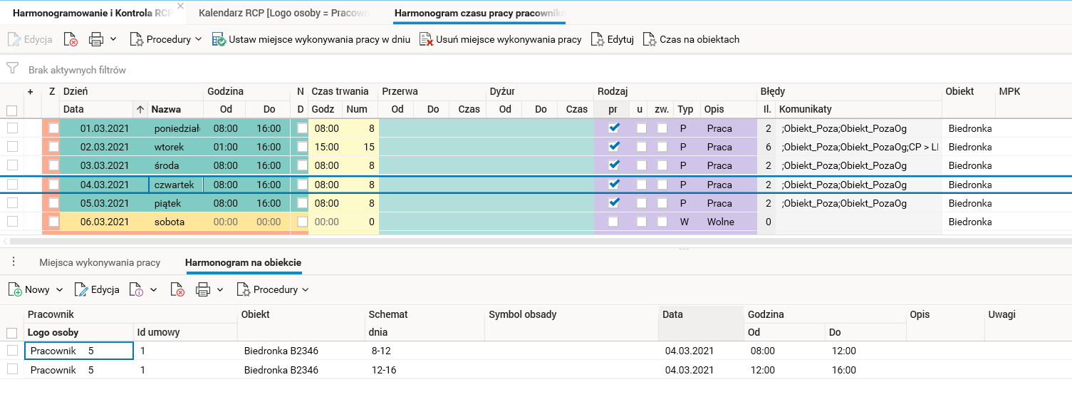This screenshot has width=1072, height=397.
Task: Click Ustaw miejsce wykonywania pracy w dniu
Action: pyautogui.click(x=311, y=40)
